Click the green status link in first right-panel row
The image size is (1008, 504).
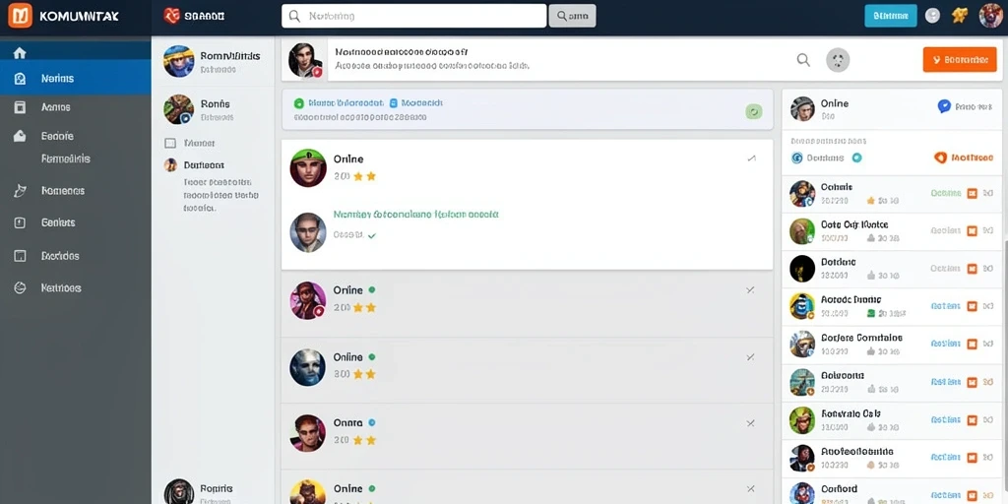click(x=946, y=193)
